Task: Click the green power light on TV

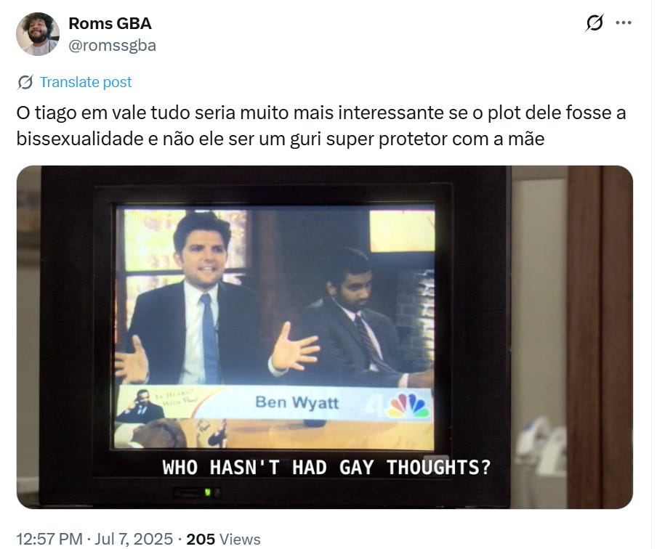Action: coord(207,492)
